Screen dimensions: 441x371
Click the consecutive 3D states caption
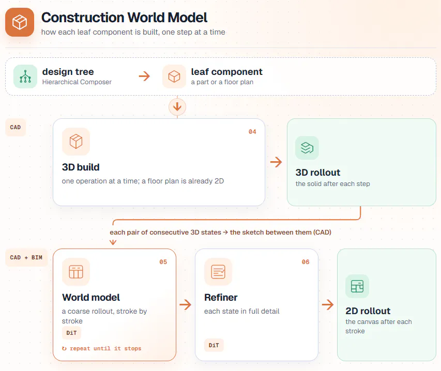coord(220,233)
